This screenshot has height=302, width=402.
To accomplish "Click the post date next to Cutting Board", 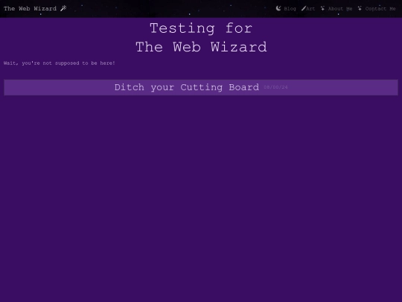I will pyautogui.click(x=275, y=87).
